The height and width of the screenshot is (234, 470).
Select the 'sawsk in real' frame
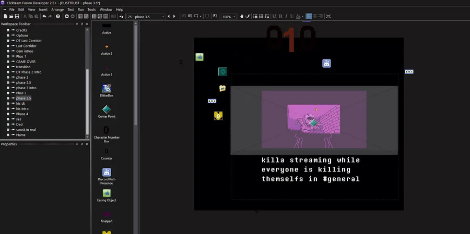point(26,130)
